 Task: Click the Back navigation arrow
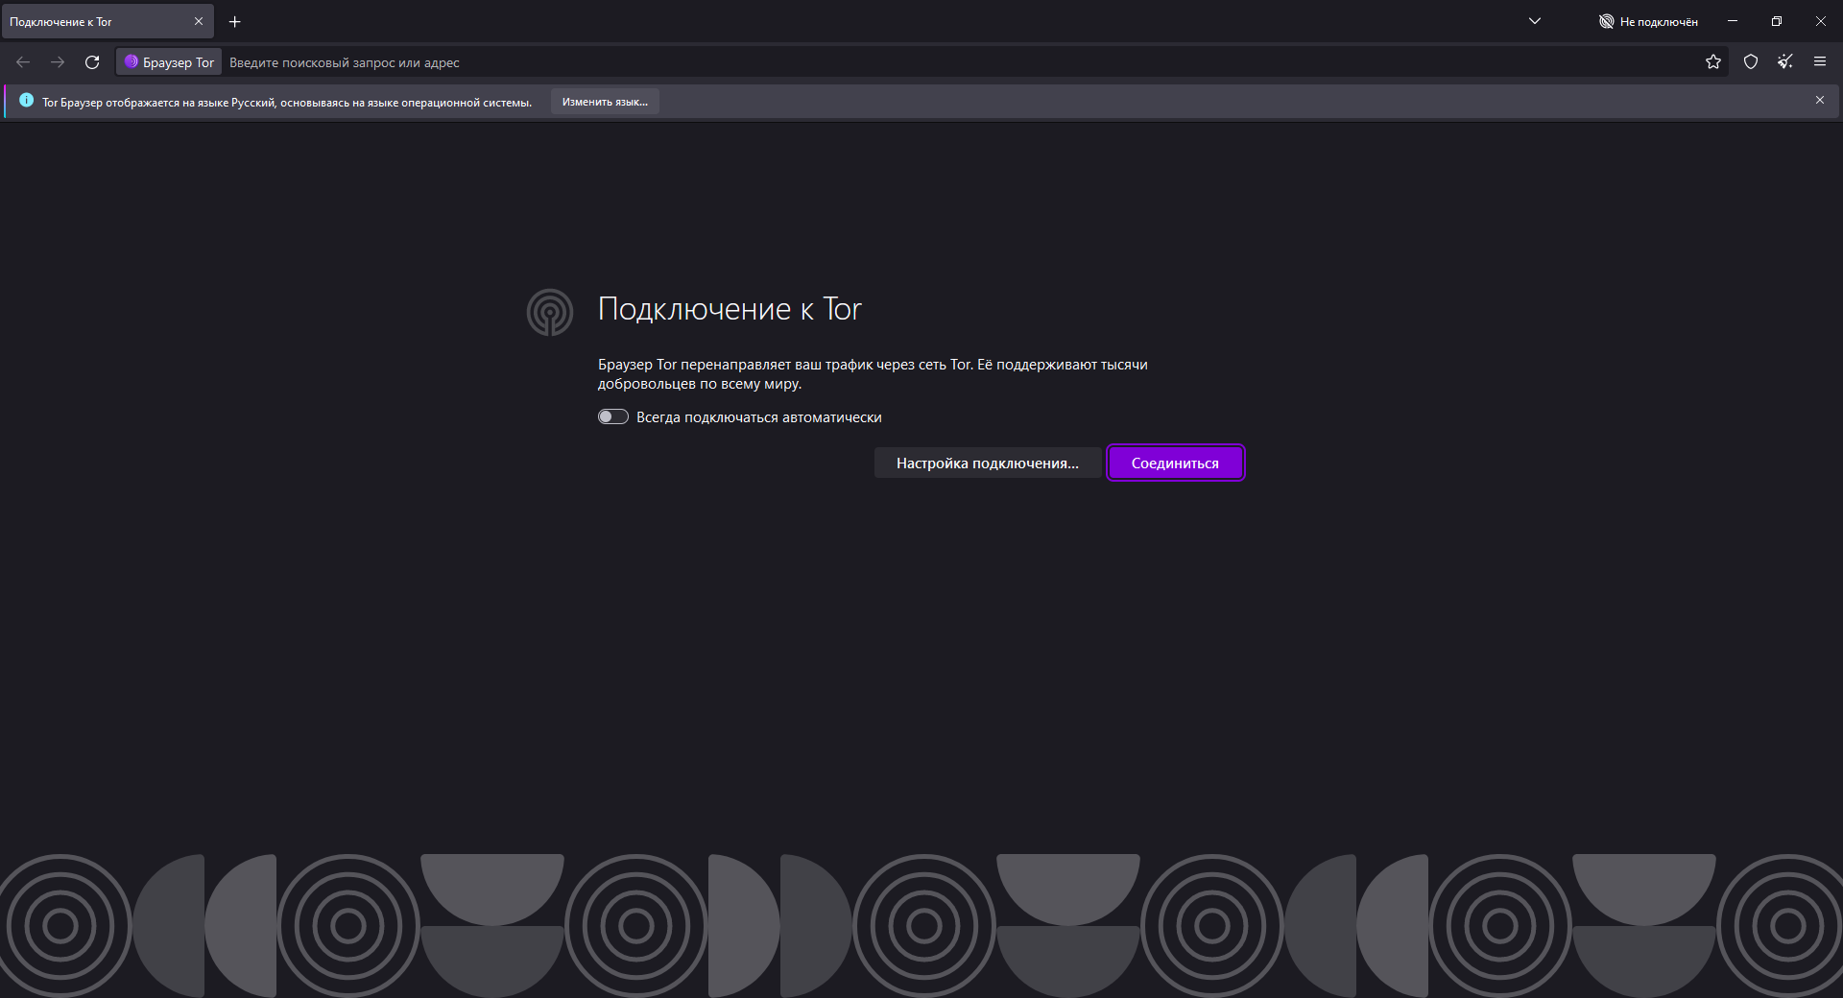[x=23, y=62]
